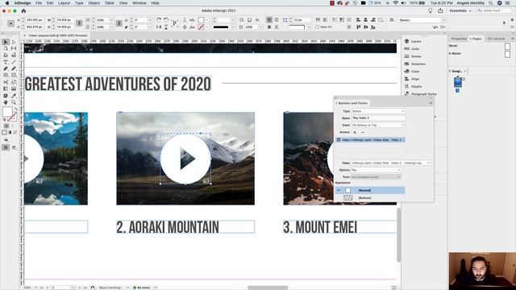Open the scale X percentage dropdown
Viewport: 516px width, 290px height.
111,20
